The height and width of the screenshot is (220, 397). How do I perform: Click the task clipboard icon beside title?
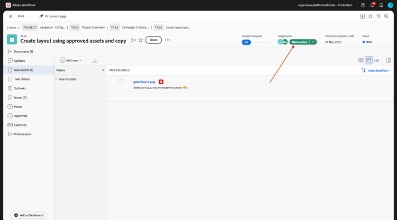pyautogui.click(x=12, y=40)
